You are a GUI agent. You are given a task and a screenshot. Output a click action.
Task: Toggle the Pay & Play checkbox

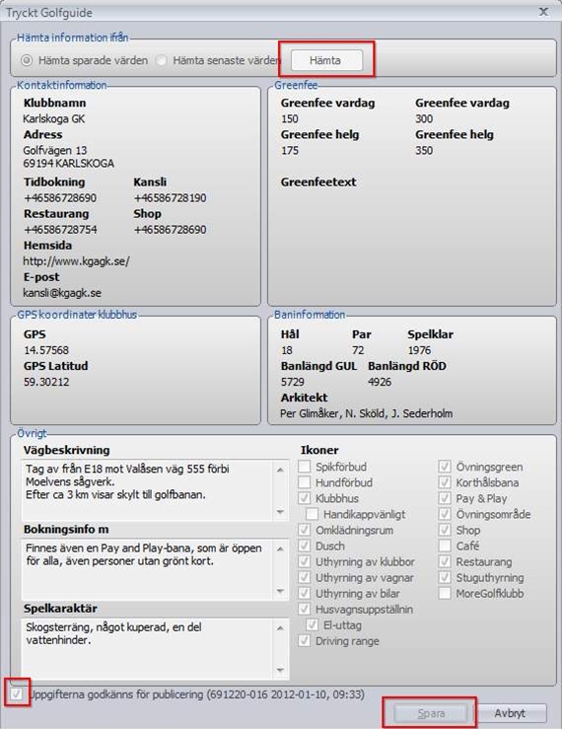point(445,498)
